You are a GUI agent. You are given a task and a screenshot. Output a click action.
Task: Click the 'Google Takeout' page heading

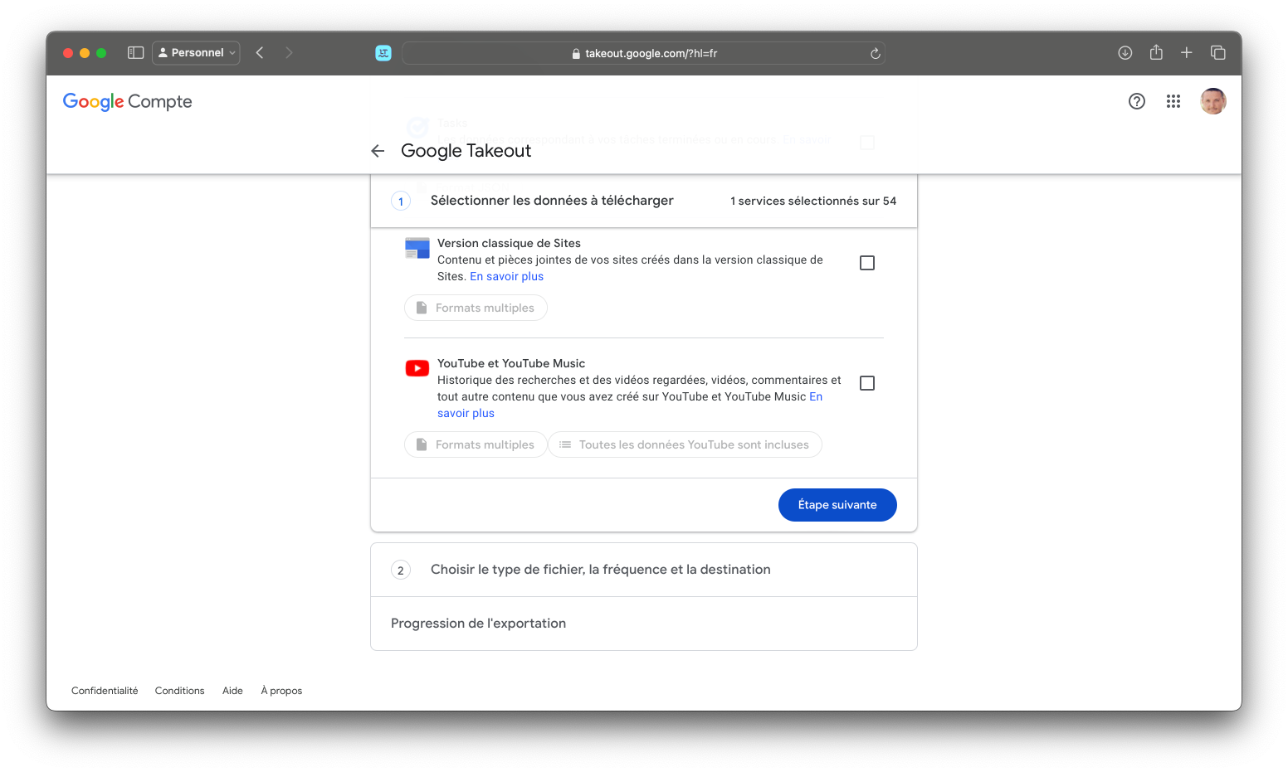coord(466,151)
